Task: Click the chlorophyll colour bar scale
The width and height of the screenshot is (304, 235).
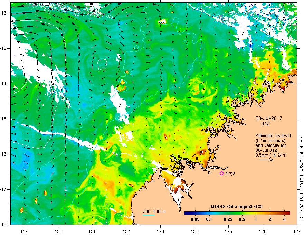Action: pos(237,213)
